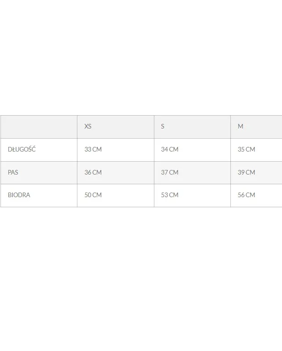
Task: Click the 37 CM waist cell
Action: coord(170,172)
